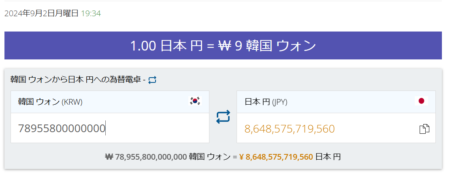The width and height of the screenshot is (450, 175).
Task: Swap currencies using the large middle arrows
Action: [223, 117]
